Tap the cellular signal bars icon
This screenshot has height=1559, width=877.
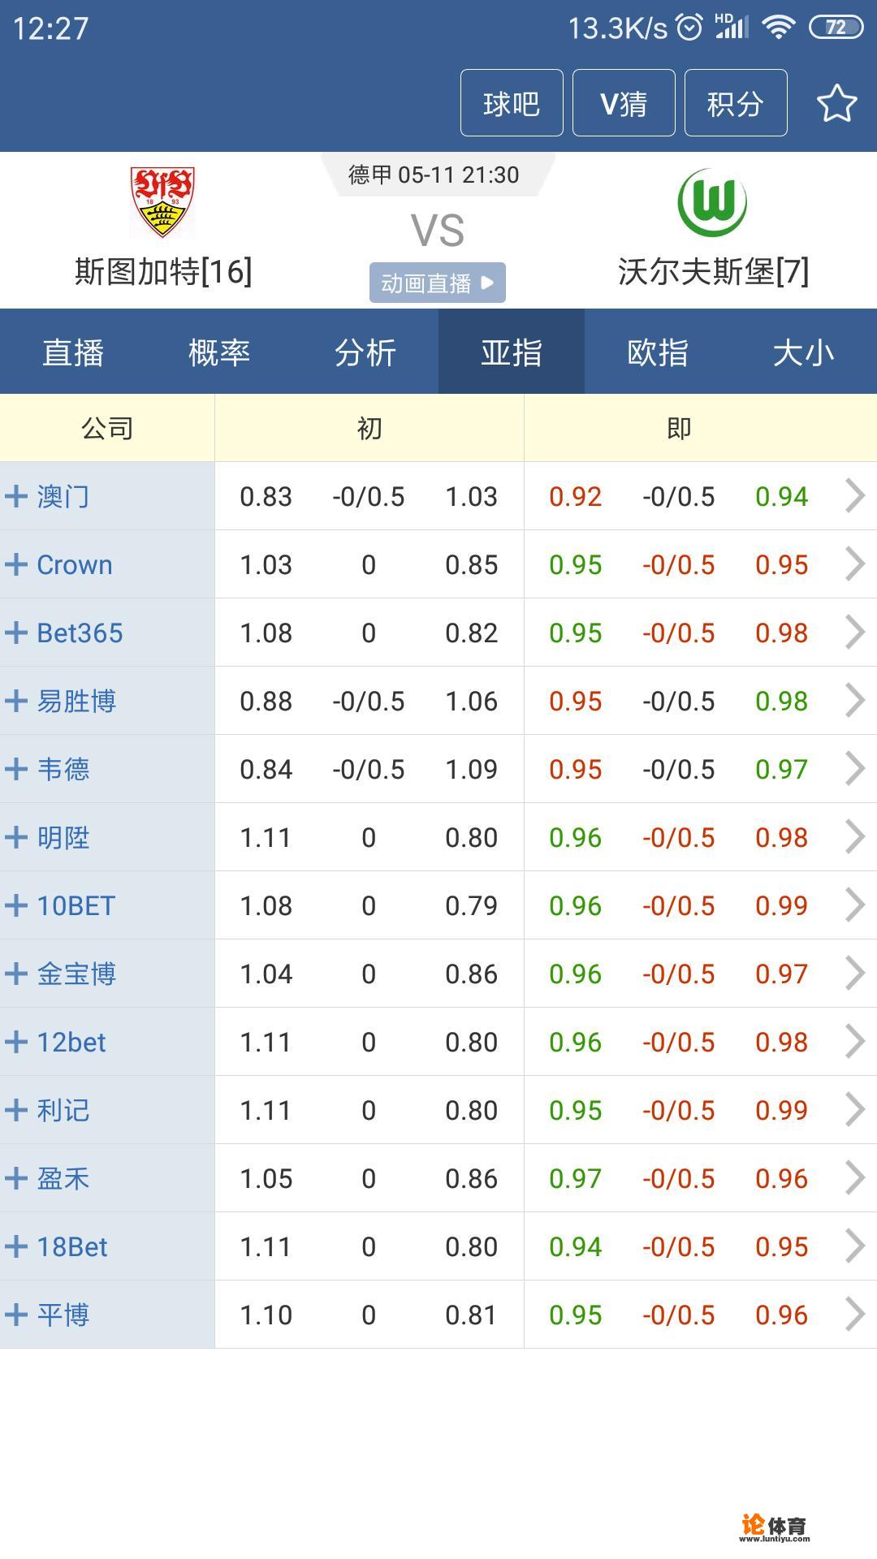(x=732, y=26)
